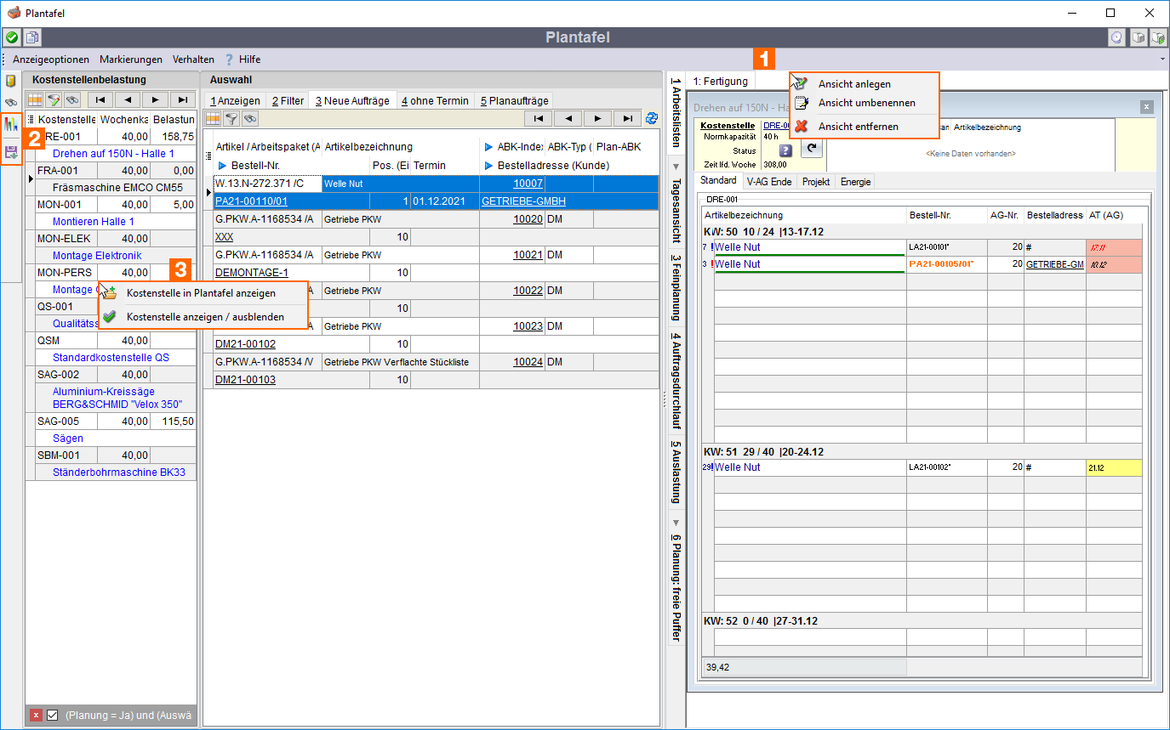
Task: Expand the blue triangle beside Bestell-Nr. header
Action: [222, 165]
